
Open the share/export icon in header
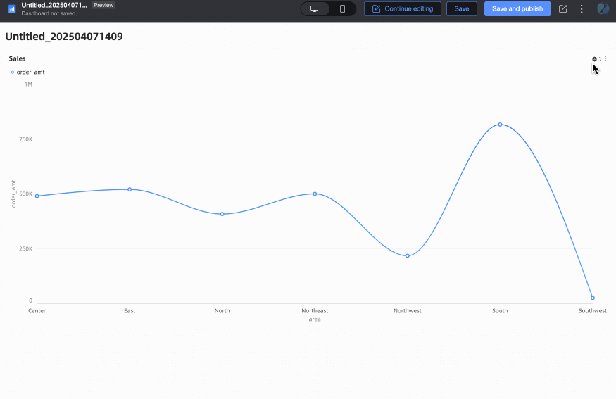[x=562, y=8]
